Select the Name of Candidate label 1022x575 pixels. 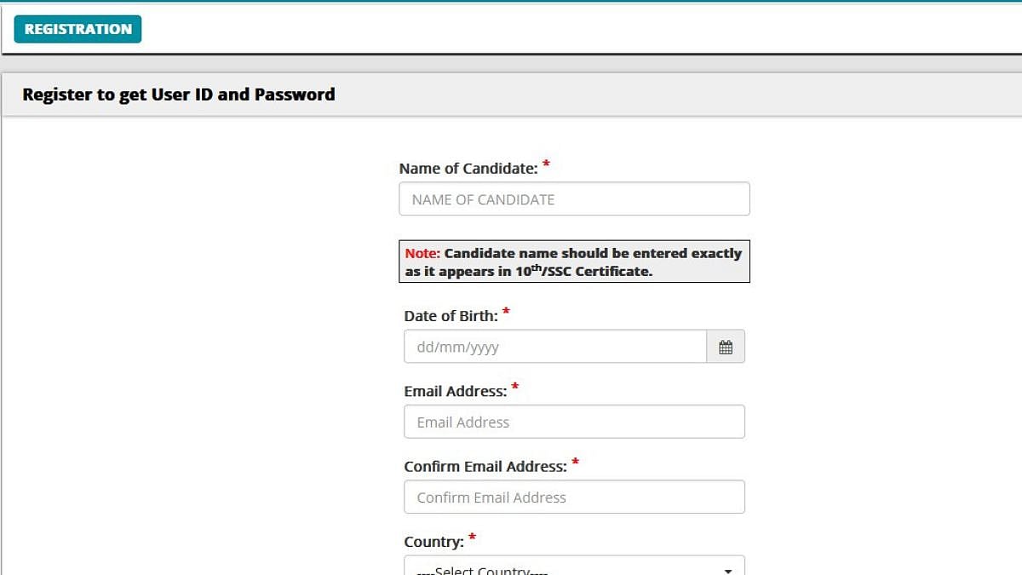469,168
